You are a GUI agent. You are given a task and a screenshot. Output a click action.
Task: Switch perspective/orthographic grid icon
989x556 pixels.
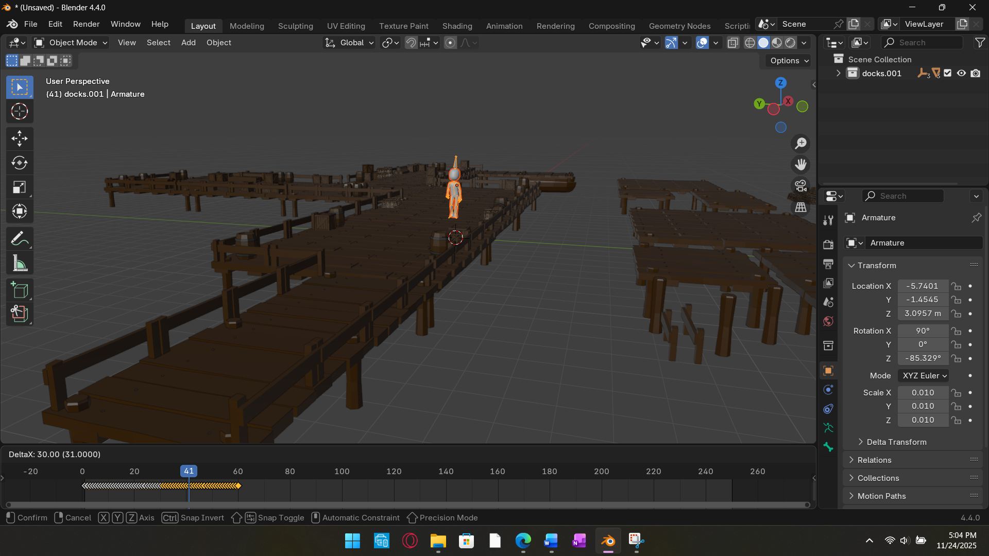click(x=800, y=207)
